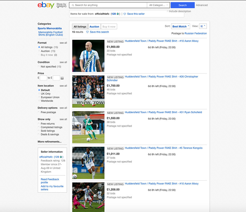Image resolution: width=246 pixels, height=212 pixels.
Task: Switch to the Auction tab
Action: pyautogui.click(x=94, y=26)
